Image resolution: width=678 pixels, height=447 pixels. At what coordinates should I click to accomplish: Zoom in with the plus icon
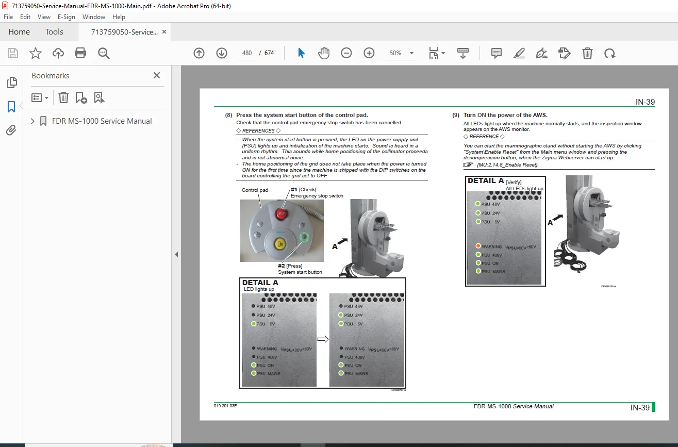369,53
